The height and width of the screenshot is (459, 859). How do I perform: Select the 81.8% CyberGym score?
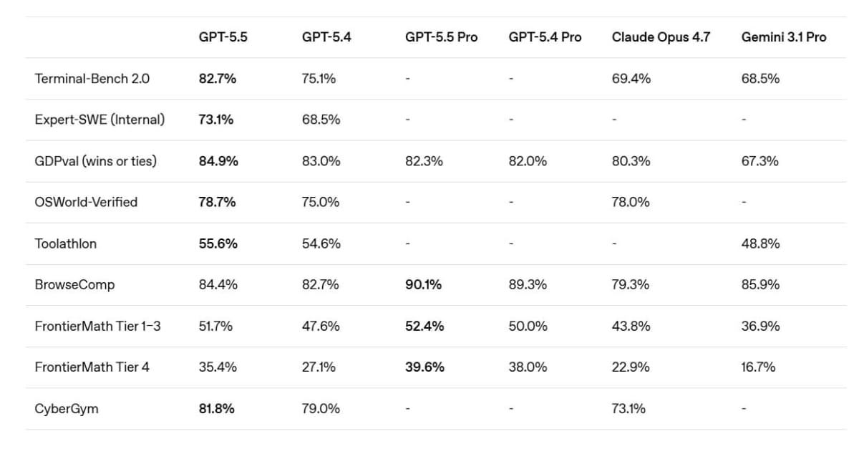[216, 408]
